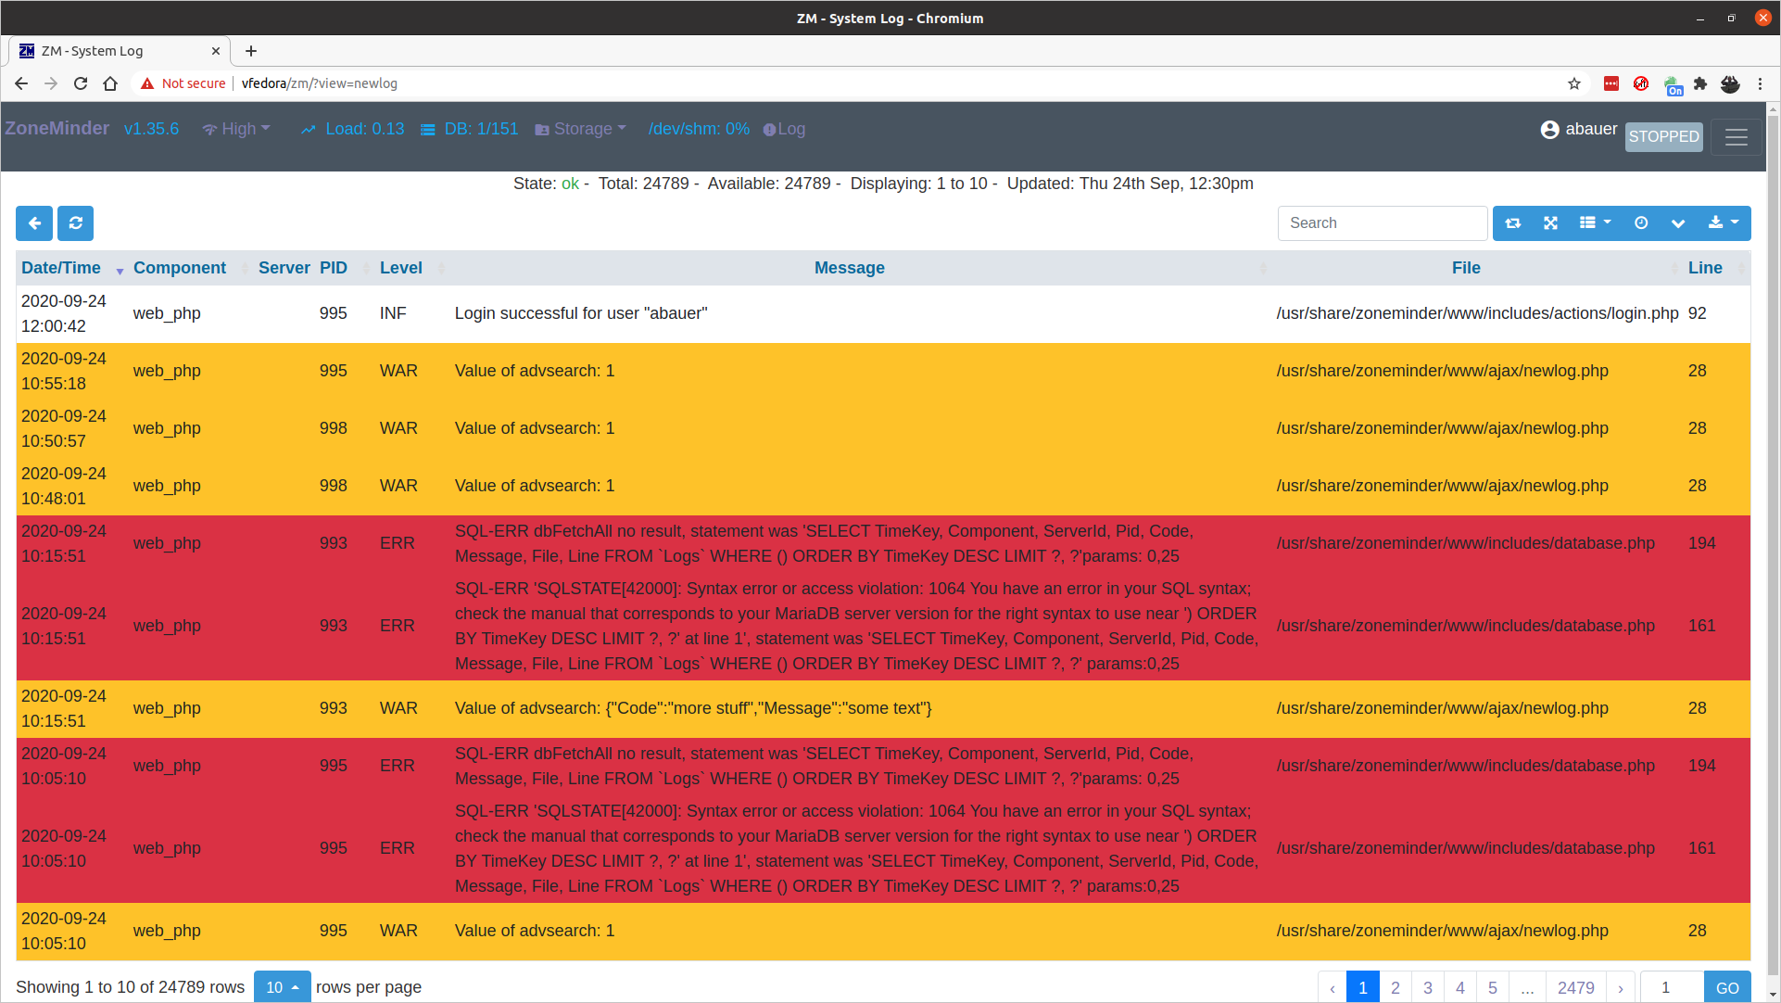The image size is (1781, 1003).
Task: Click the table refresh (retweet) toolbar icon
Action: pyautogui.click(x=1513, y=223)
